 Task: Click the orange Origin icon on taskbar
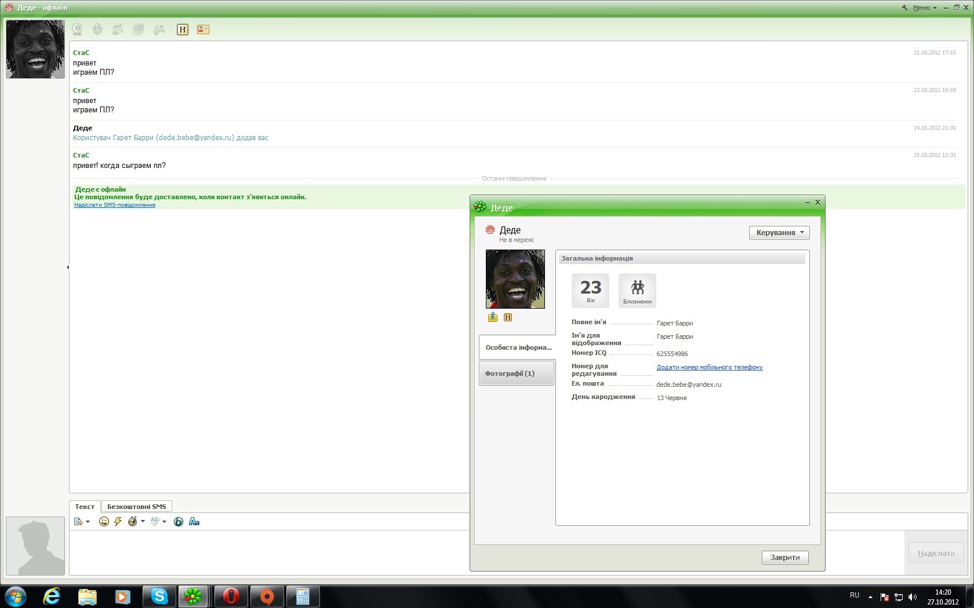coord(267,596)
